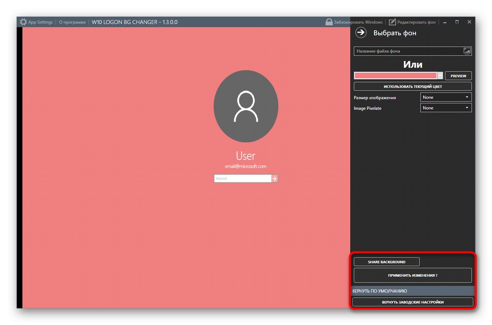The width and height of the screenshot is (492, 325).
Task: Open the color picker dropdown arrow
Action: click(440, 76)
